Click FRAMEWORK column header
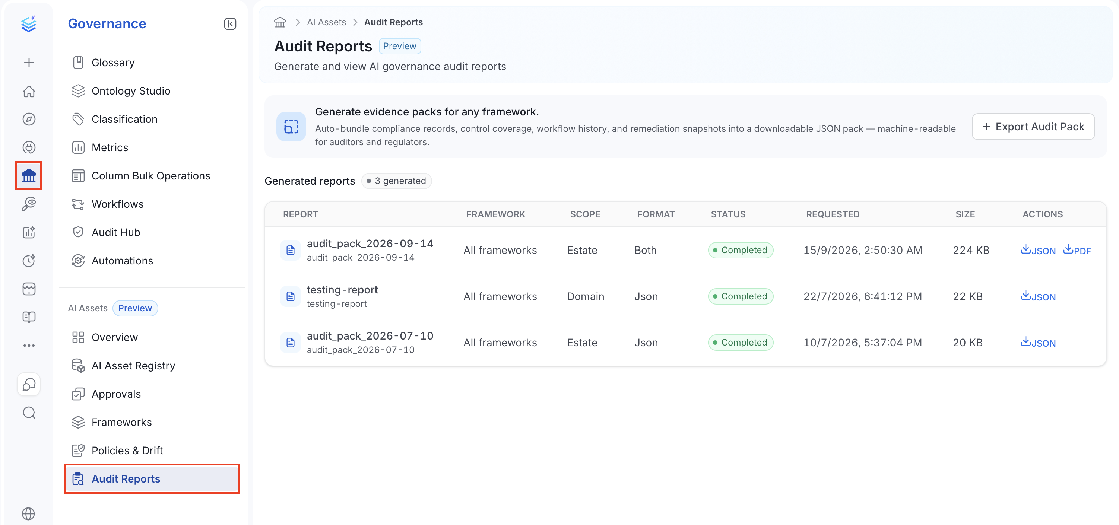Screen dimensions: 1119x525 click(x=496, y=214)
